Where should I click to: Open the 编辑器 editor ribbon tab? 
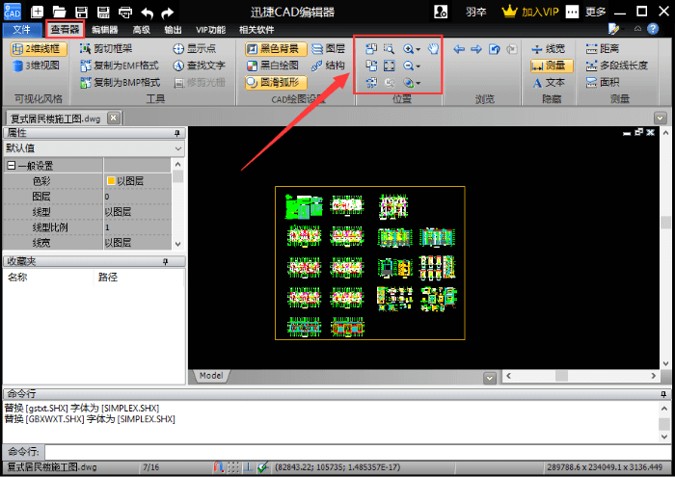[x=104, y=30]
